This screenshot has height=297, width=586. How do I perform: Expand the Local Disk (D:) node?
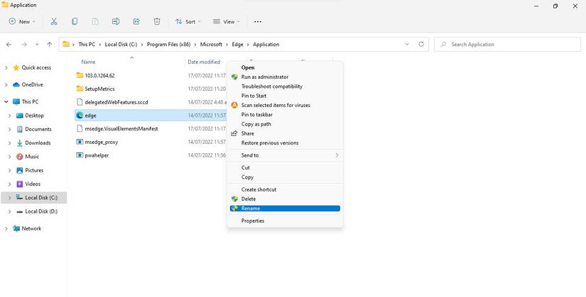(x=10, y=211)
